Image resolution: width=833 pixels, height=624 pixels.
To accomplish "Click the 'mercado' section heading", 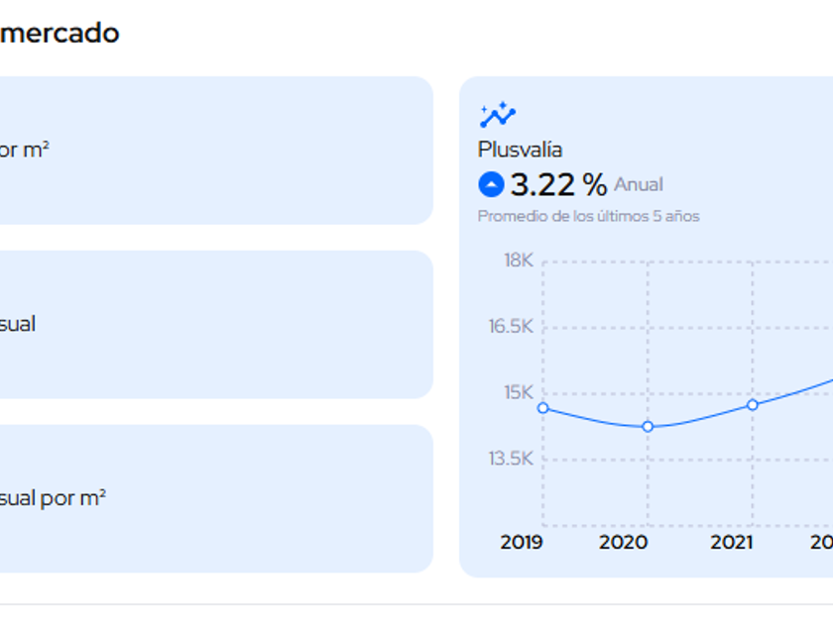I will [59, 33].
